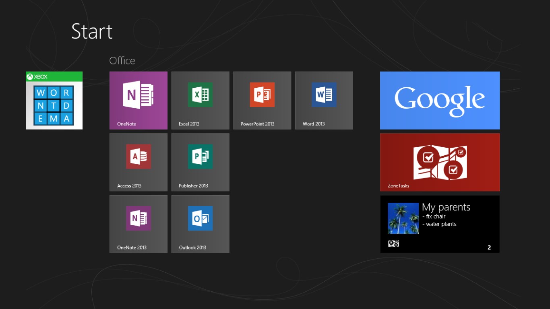Select the Office group title
Screen dimensions: 550x309
(x=122, y=61)
